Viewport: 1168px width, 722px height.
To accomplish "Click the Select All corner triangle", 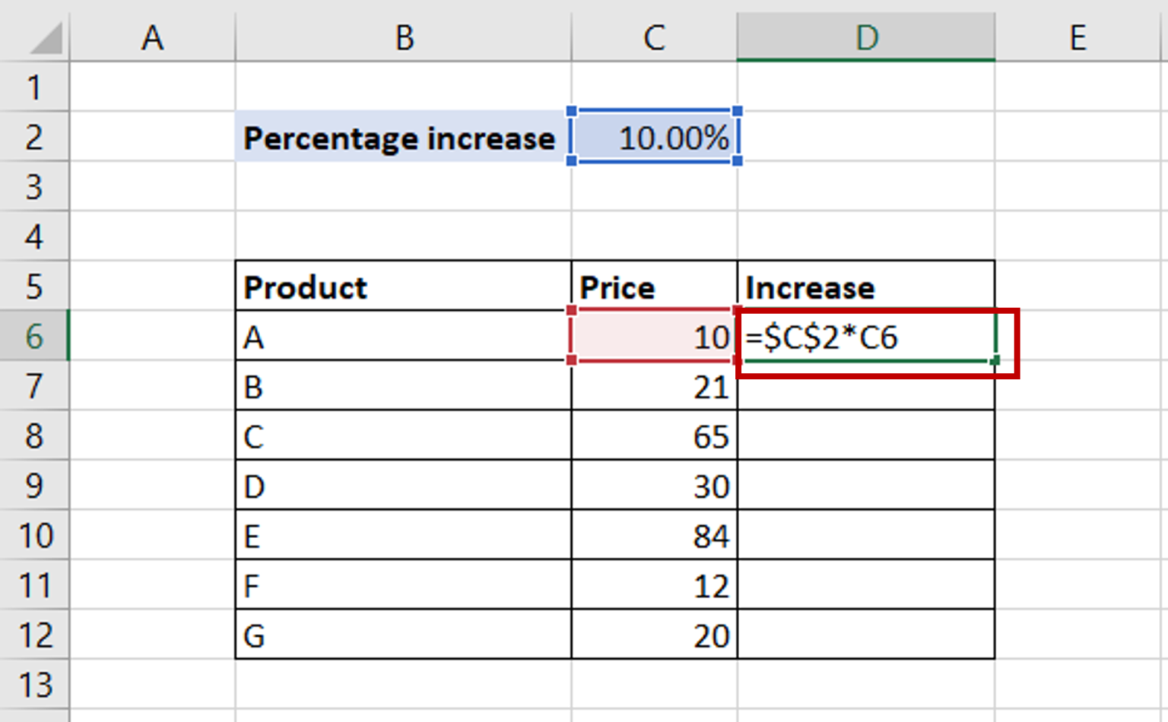I will click(46, 39).
